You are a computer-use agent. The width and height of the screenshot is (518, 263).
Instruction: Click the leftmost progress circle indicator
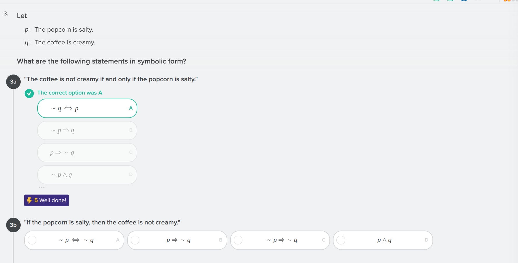(x=436, y=1)
